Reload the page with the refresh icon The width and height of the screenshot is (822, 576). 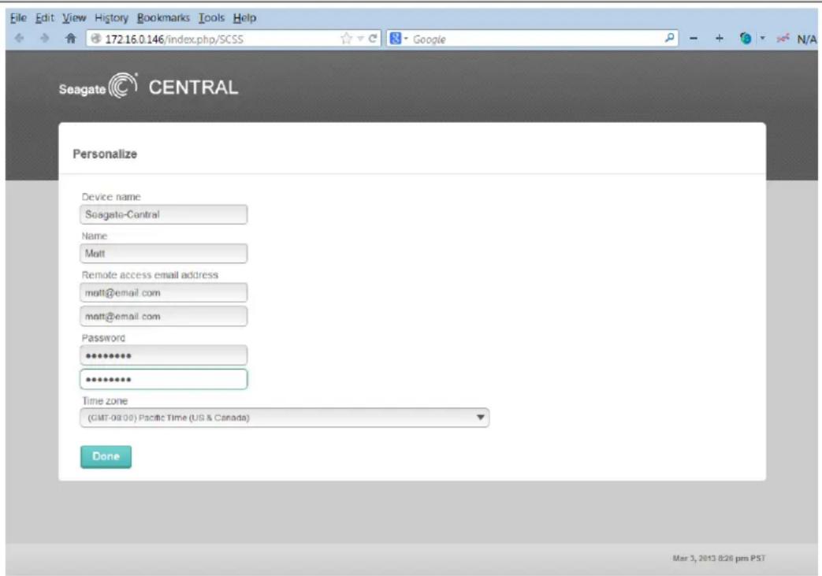point(373,39)
